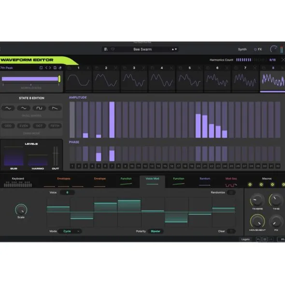The height and width of the screenshot is (285, 285).
Task: Open the Mod Seq tab
Action: [231, 182]
